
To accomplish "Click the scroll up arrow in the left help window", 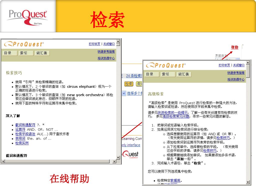I will [x=118, y=41].
